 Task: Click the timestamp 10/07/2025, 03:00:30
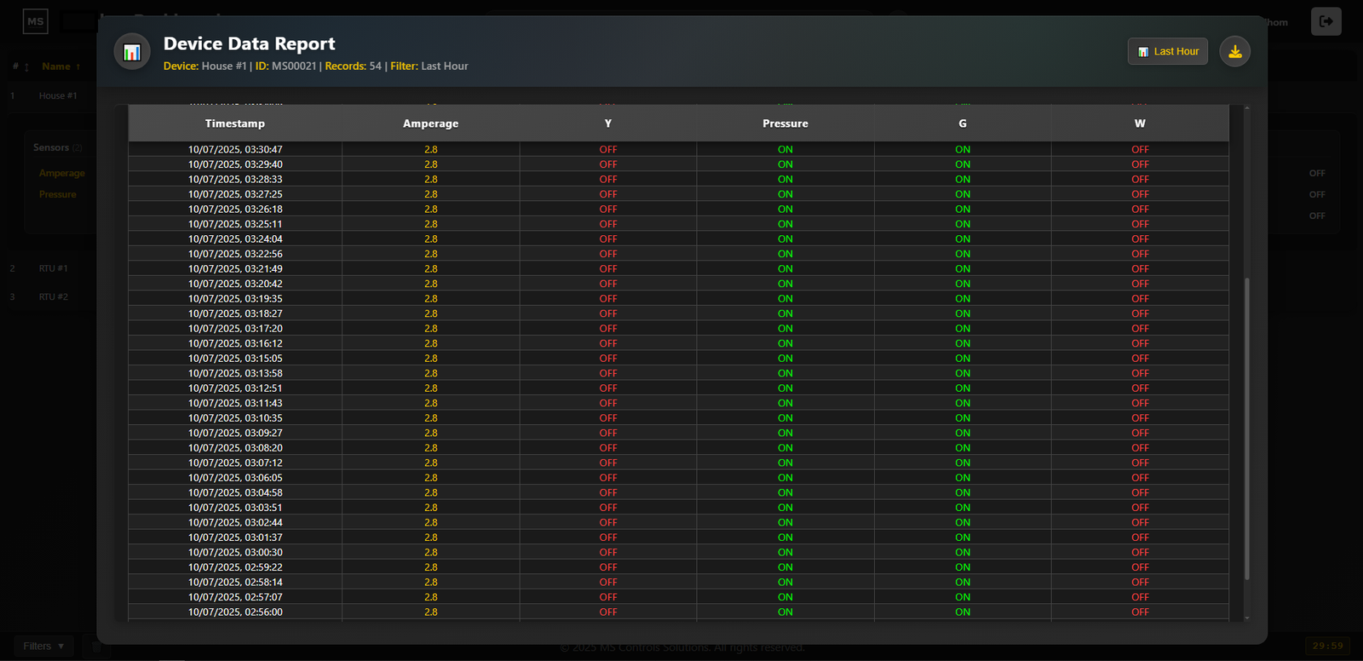click(235, 552)
